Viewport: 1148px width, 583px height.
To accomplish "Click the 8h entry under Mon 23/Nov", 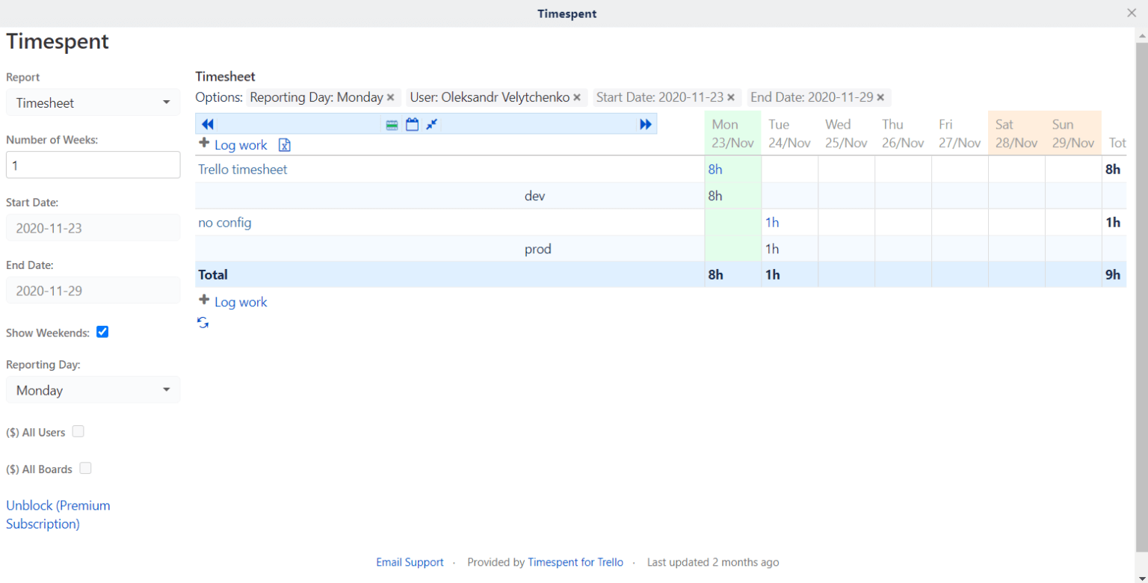I will click(x=715, y=169).
